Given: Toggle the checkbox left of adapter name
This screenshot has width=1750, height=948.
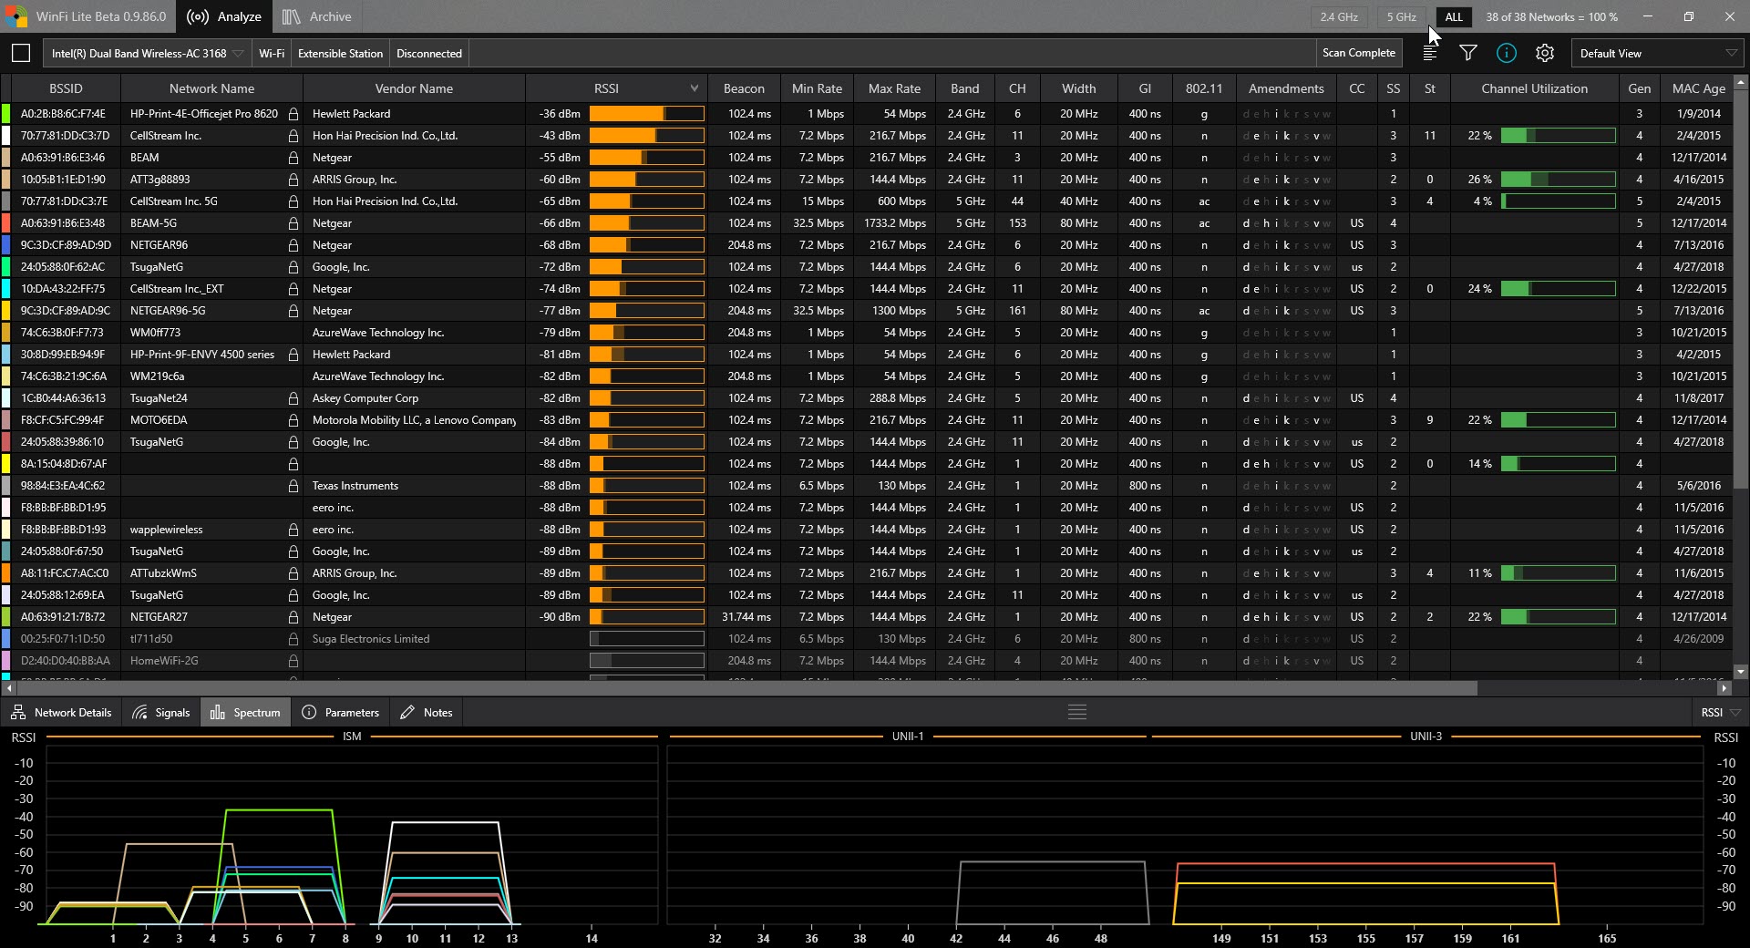Looking at the screenshot, I should (x=21, y=54).
